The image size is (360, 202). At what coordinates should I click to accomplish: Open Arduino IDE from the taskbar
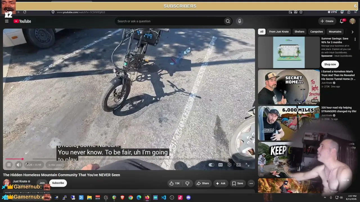(155, 198)
